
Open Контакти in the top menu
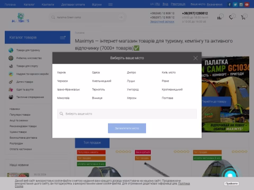pyautogui.click(x=48, y=5)
